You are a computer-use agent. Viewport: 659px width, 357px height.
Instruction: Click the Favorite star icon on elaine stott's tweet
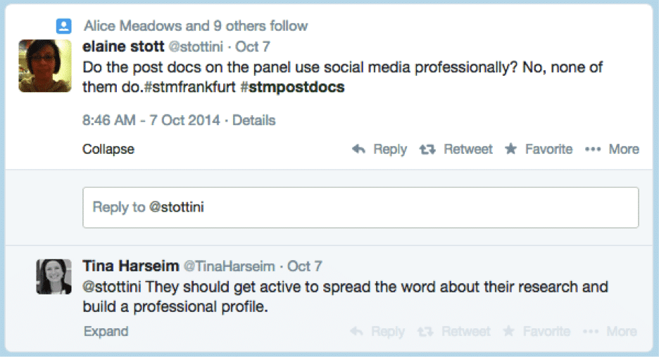click(510, 148)
